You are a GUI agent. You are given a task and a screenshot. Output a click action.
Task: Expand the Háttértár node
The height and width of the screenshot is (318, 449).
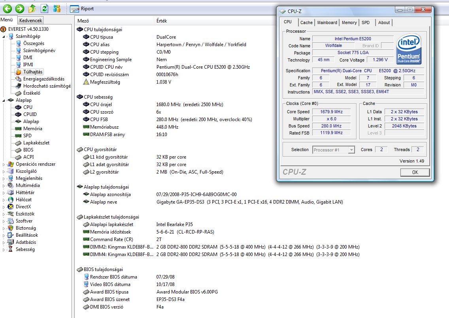tap(4, 193)
